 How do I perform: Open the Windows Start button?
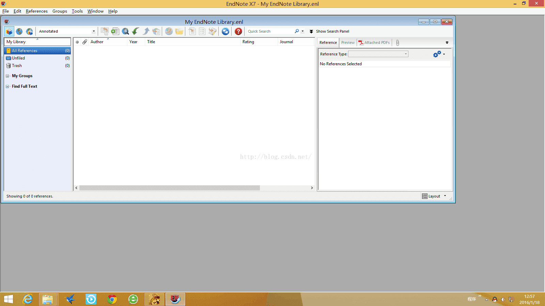click(9, 299)
